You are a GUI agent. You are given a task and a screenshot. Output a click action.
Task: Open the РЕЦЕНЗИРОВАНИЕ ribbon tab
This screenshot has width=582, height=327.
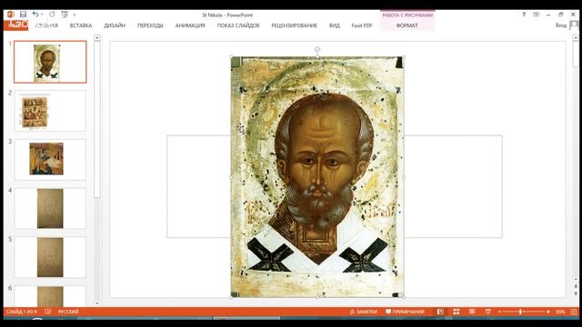pyautogui.click(x=294, y=25)
